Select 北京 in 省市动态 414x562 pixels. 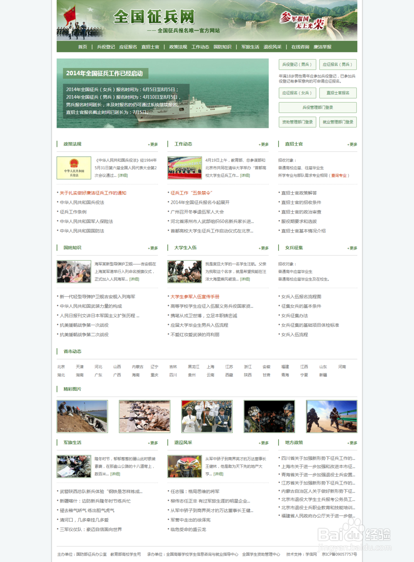[x=61, y=367]
